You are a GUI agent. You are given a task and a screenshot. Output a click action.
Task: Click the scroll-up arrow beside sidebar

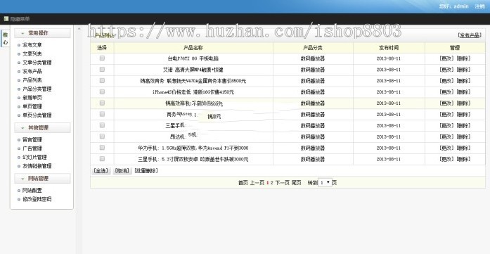click(x=79, y=29)
